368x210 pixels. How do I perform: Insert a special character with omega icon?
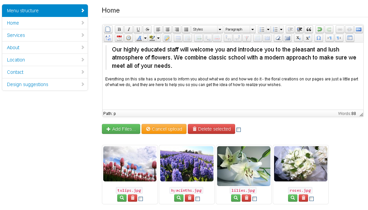coord(319,38)
